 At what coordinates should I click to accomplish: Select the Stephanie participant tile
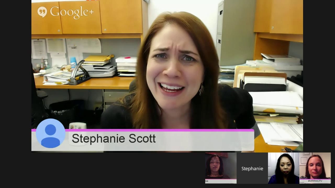[252, 168]
